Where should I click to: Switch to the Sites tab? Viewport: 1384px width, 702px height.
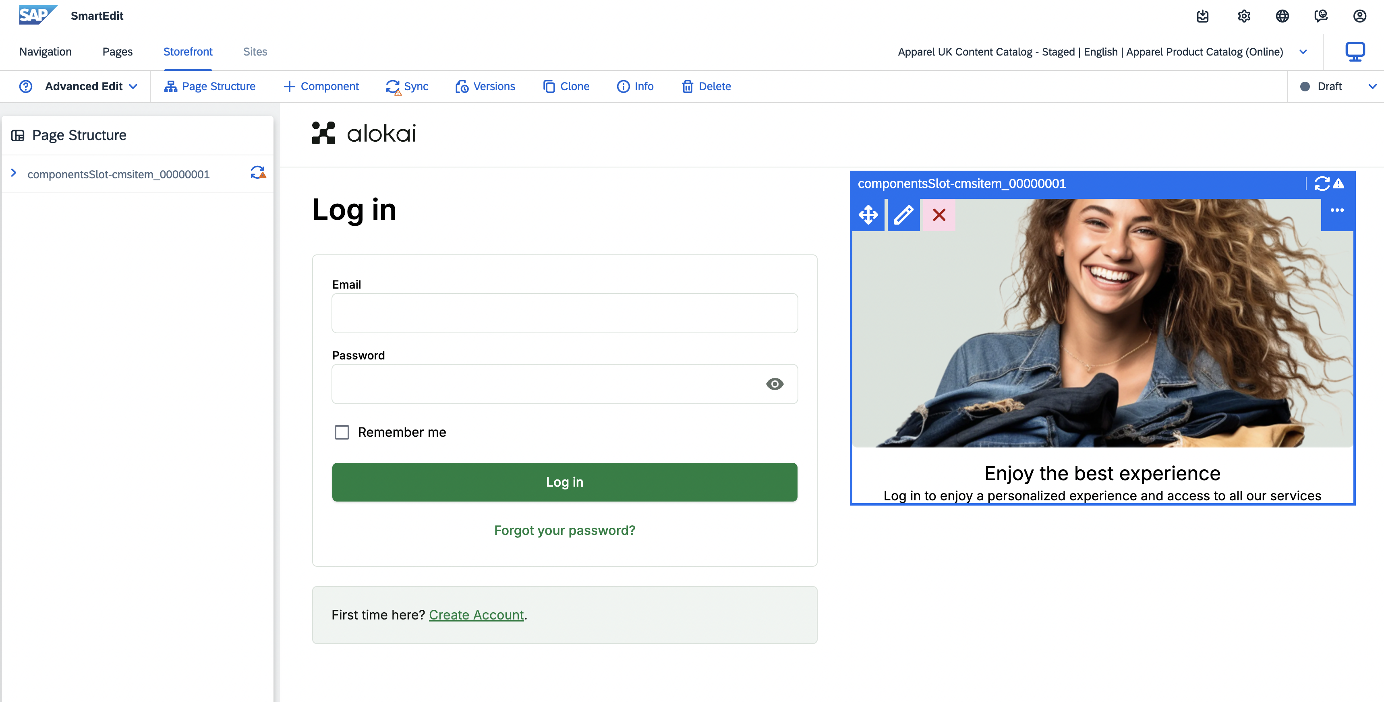[255, 52]
